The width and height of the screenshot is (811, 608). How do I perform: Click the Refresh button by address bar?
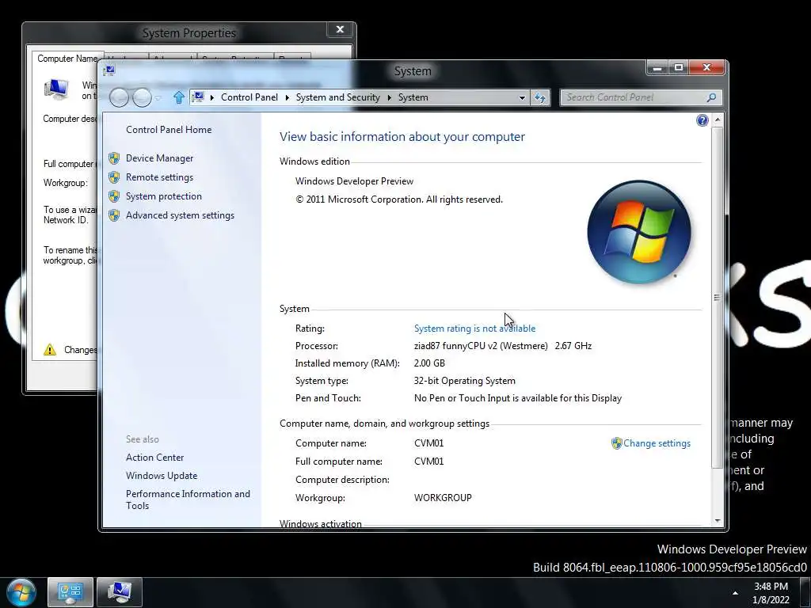click(x=540, y=97)
